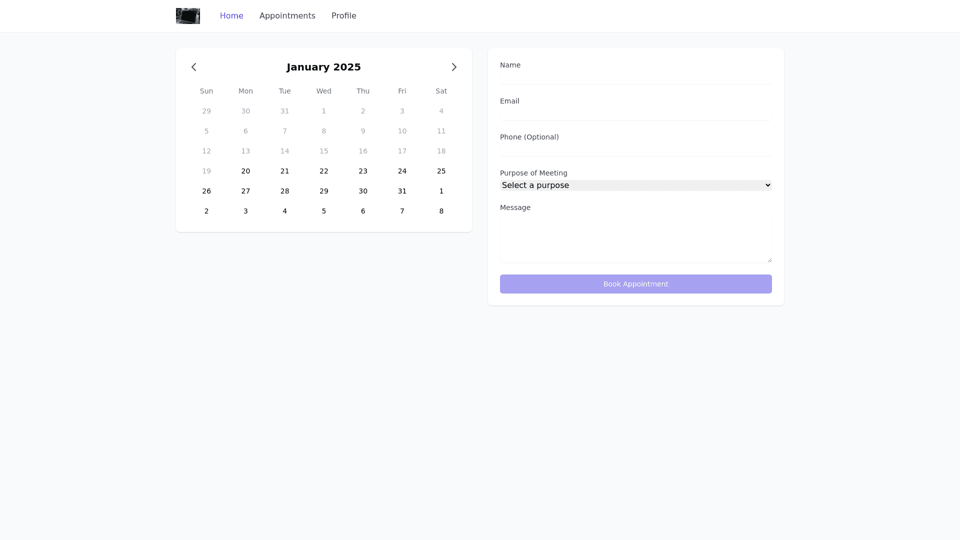
Task: Grab the Message box resize handle
Action: (x=769, y=260)
